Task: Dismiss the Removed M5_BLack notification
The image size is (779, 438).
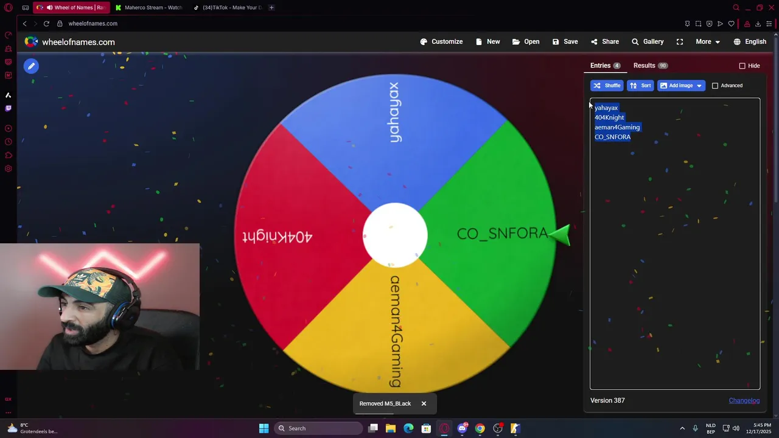Action: 424,403
